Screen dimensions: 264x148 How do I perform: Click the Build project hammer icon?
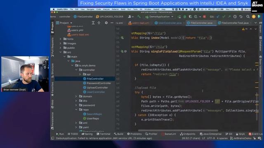click(139, 16)
